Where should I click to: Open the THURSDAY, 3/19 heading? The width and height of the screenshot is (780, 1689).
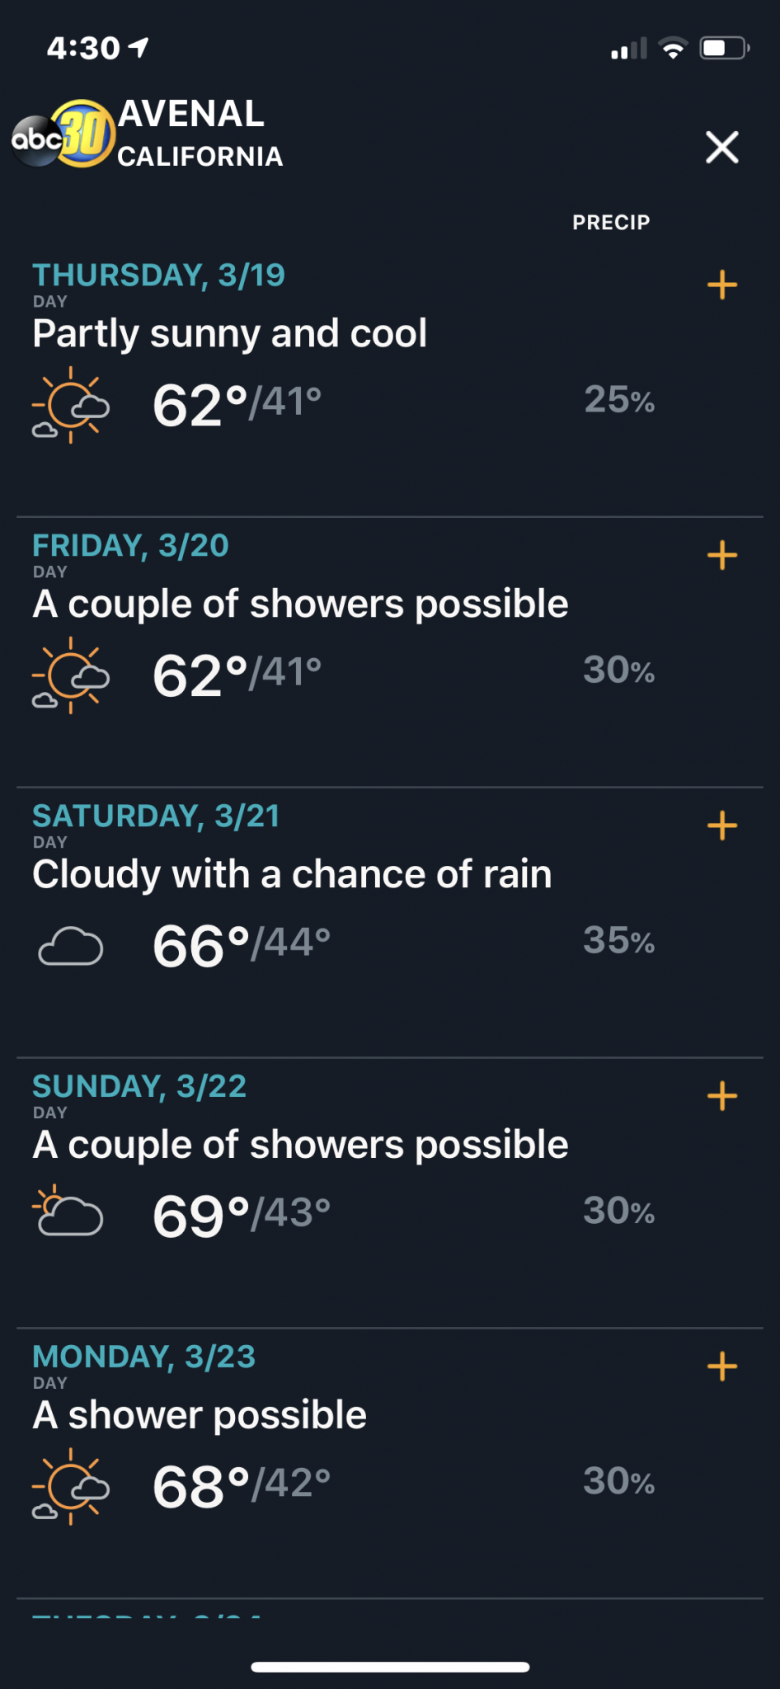coord(158,275)
